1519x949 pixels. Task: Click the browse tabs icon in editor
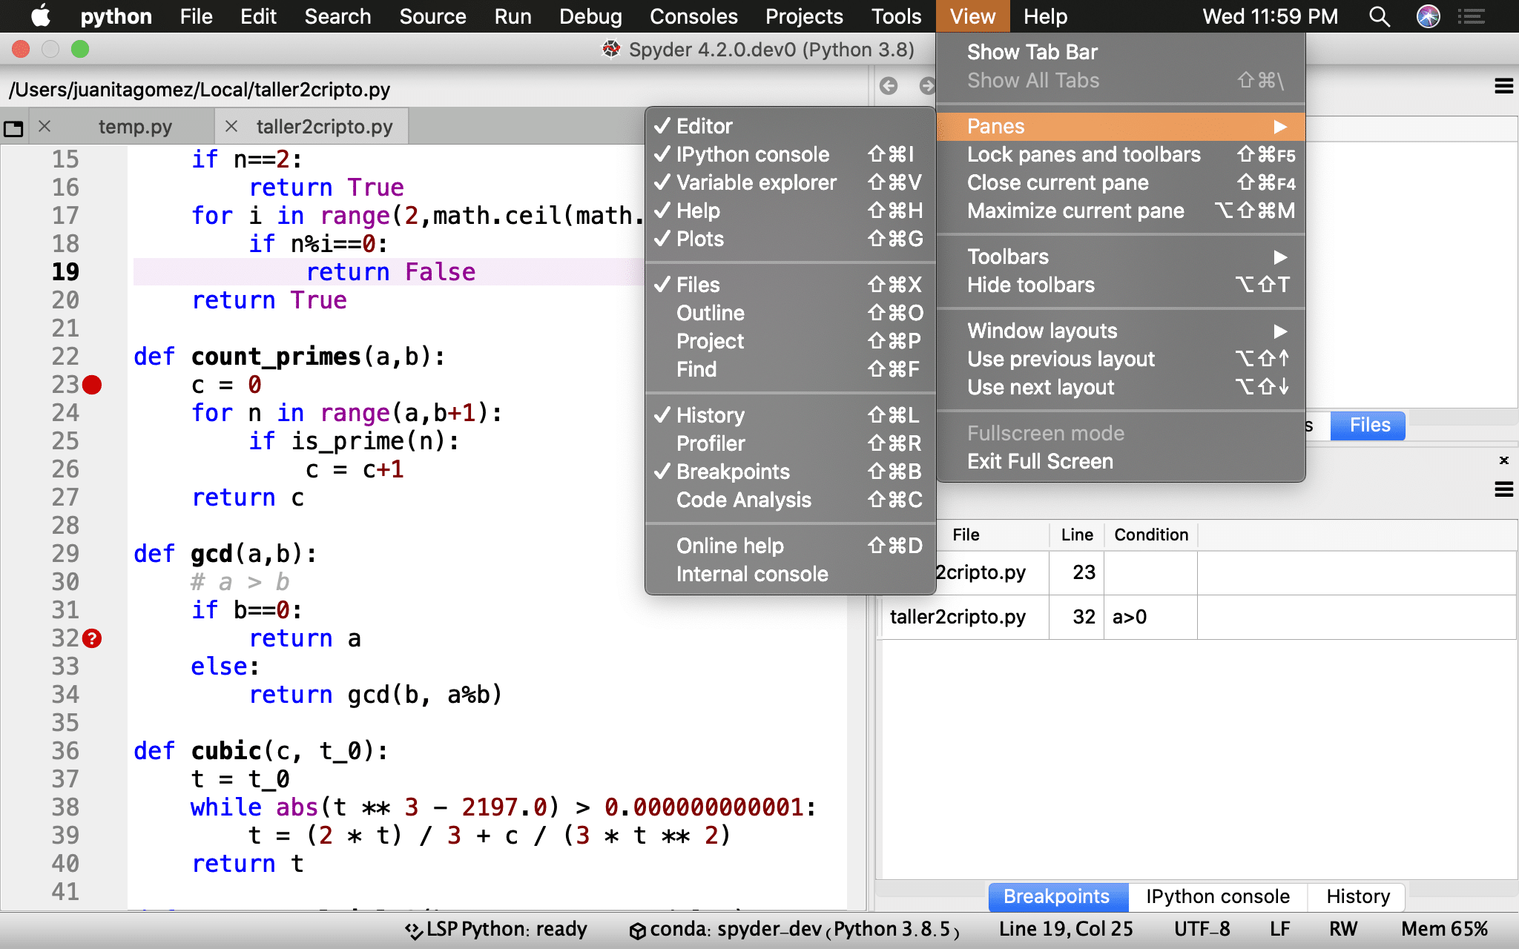click(13, 128)
